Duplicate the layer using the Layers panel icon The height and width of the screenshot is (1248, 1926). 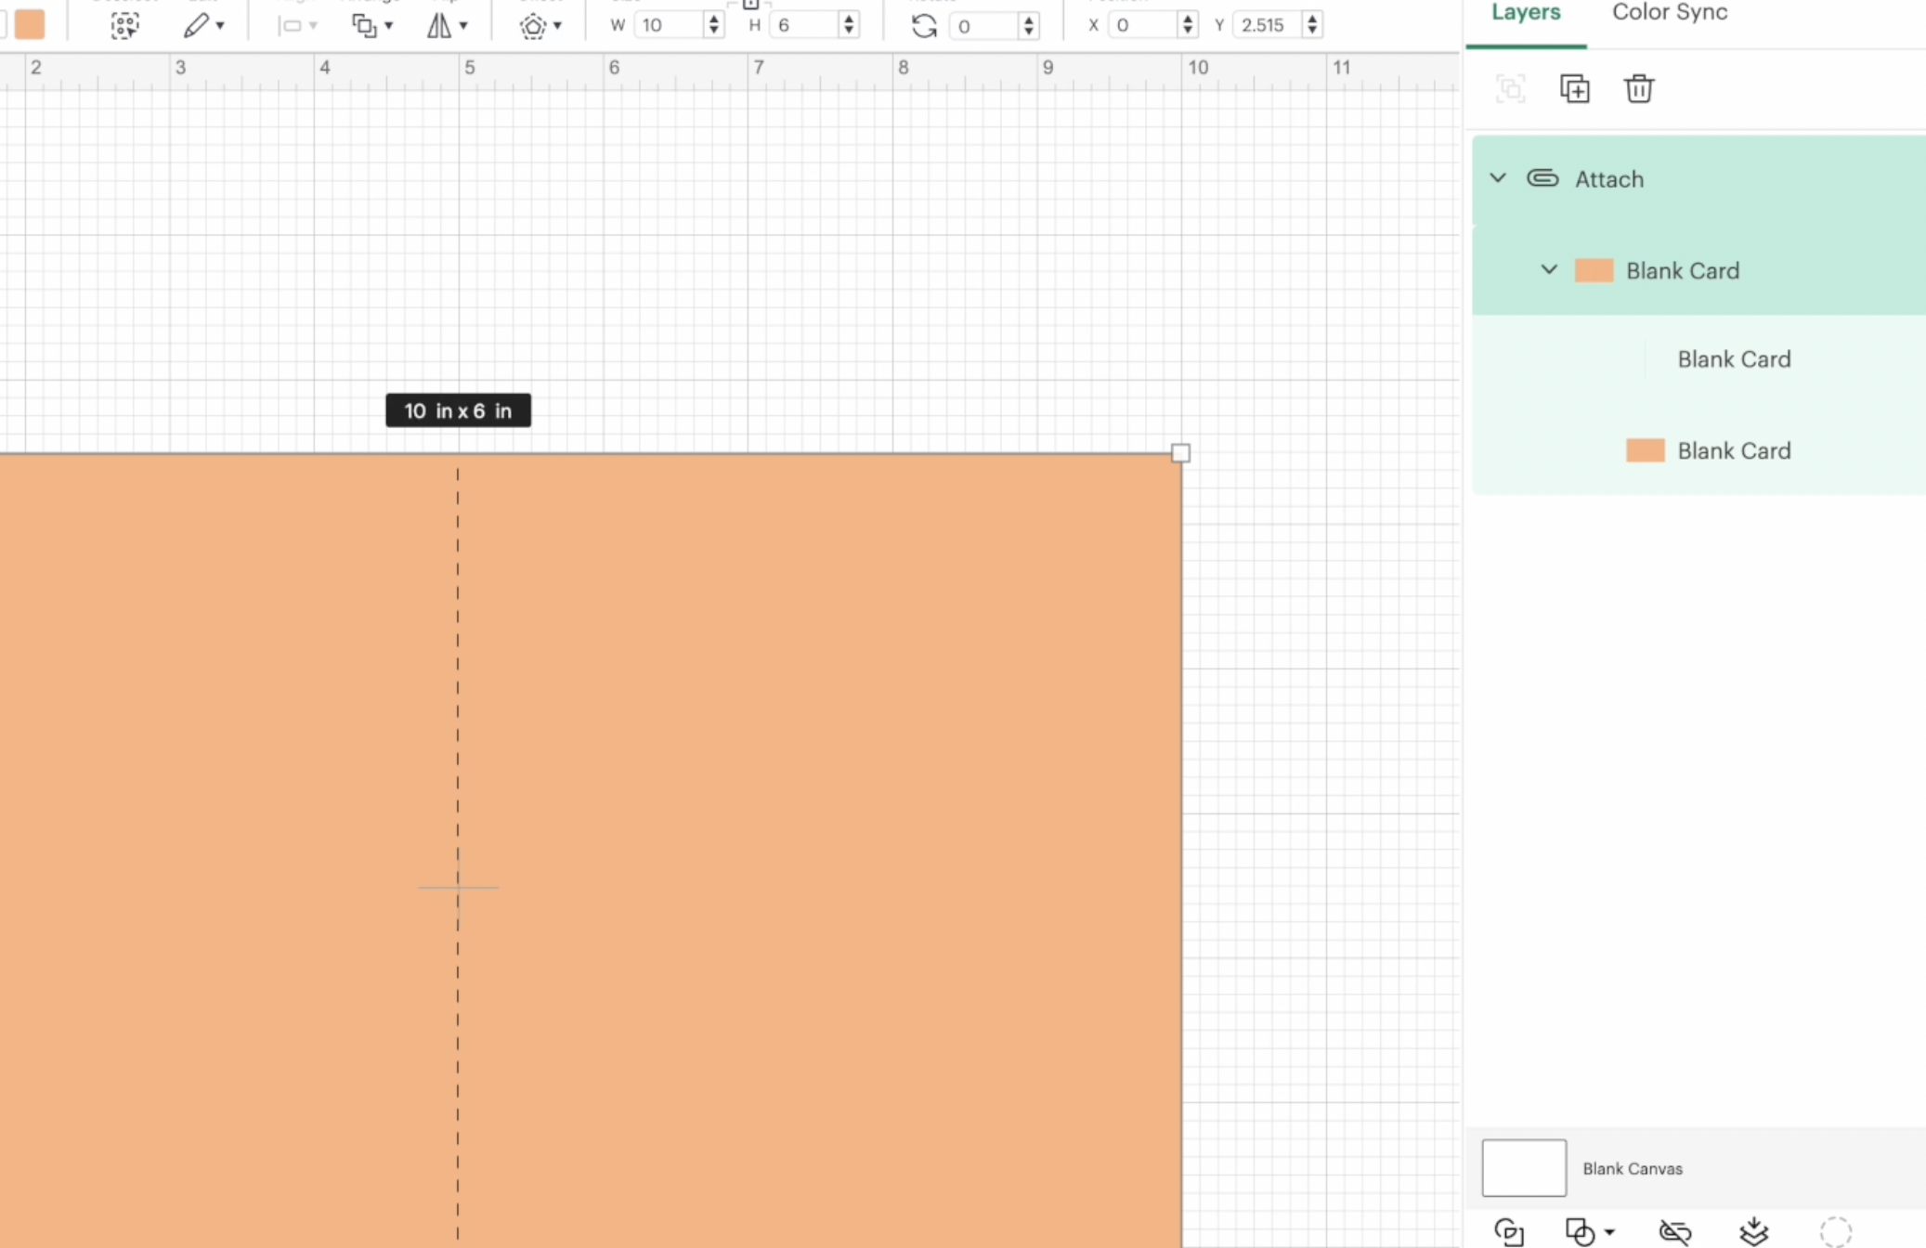[1576, 88]
